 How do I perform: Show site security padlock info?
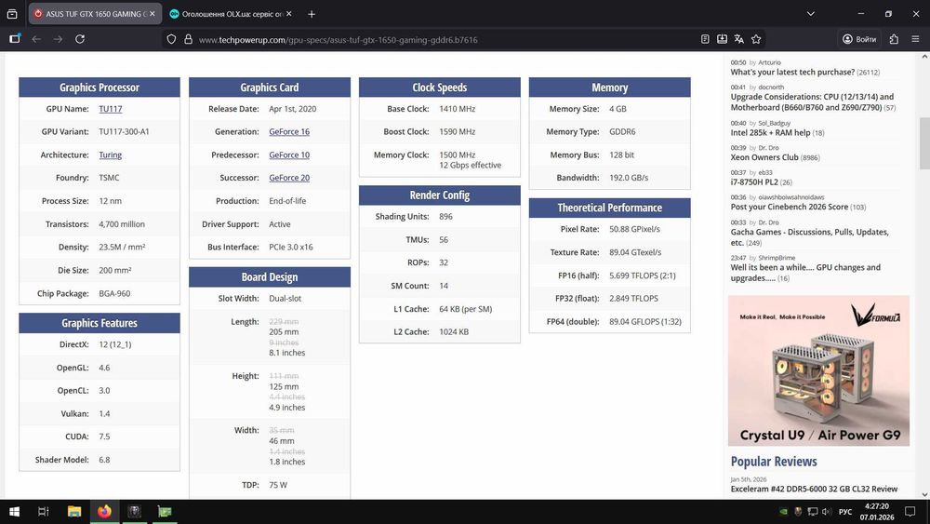[x=188, y=39]
